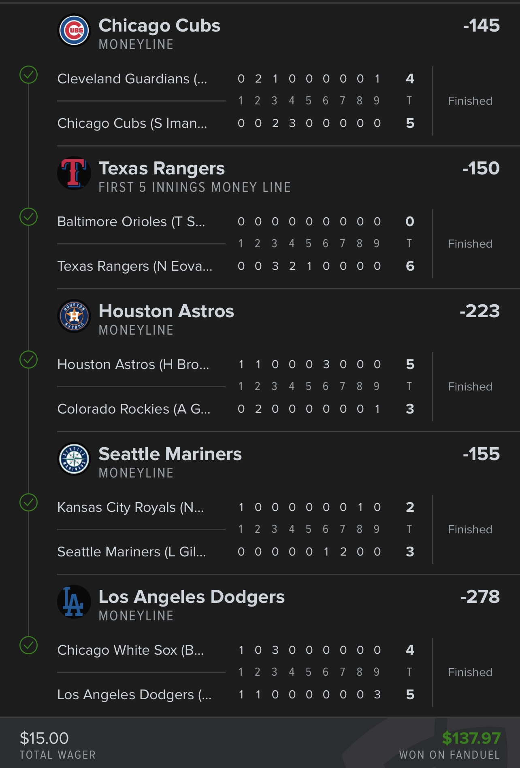Image resolution: width=520 pixels, height=768 pixels.
Task: Tap the Seattle Mariners team logo
Action: (x=74, y=459)
